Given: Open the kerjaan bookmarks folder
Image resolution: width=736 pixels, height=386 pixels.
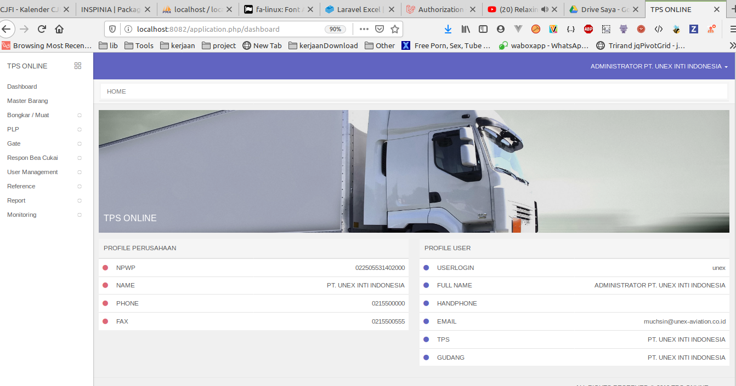Looking at the screenshot, I should pos(178,45).
